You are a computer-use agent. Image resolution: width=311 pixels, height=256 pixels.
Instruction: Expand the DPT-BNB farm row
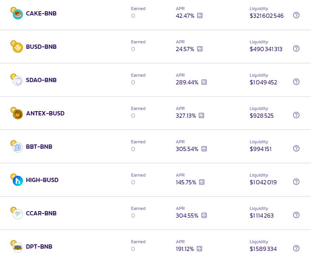coord(156,243)
